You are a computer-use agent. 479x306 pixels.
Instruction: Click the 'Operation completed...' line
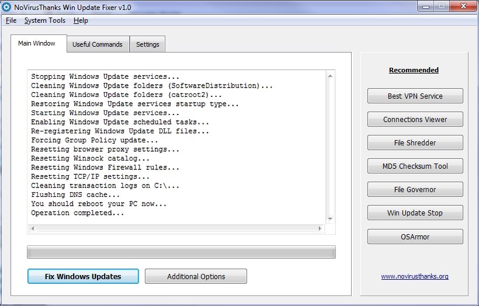coord(77,213)
